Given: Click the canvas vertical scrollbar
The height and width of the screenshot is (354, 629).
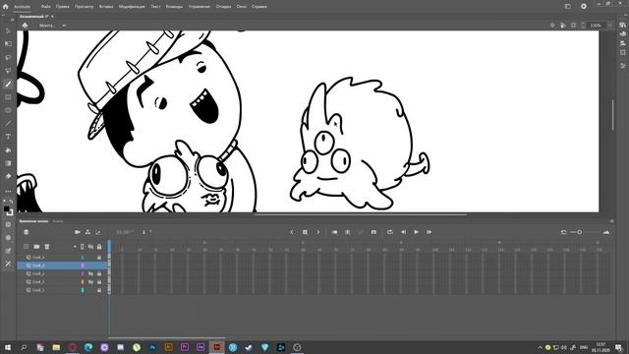Looking at the screenshot, I should [x=612, y=114].
